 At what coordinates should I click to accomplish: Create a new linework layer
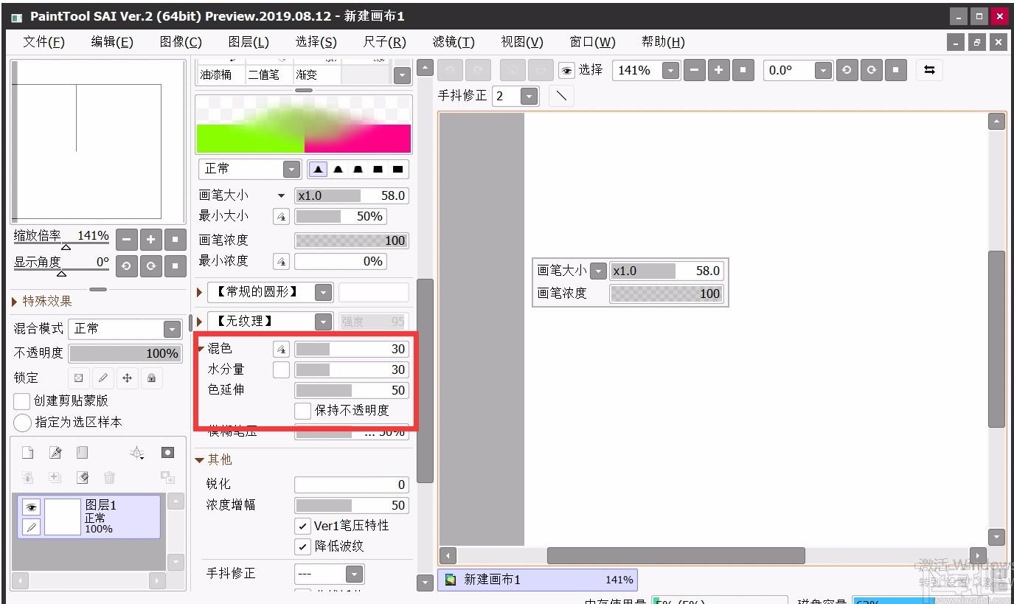(55, 452)
